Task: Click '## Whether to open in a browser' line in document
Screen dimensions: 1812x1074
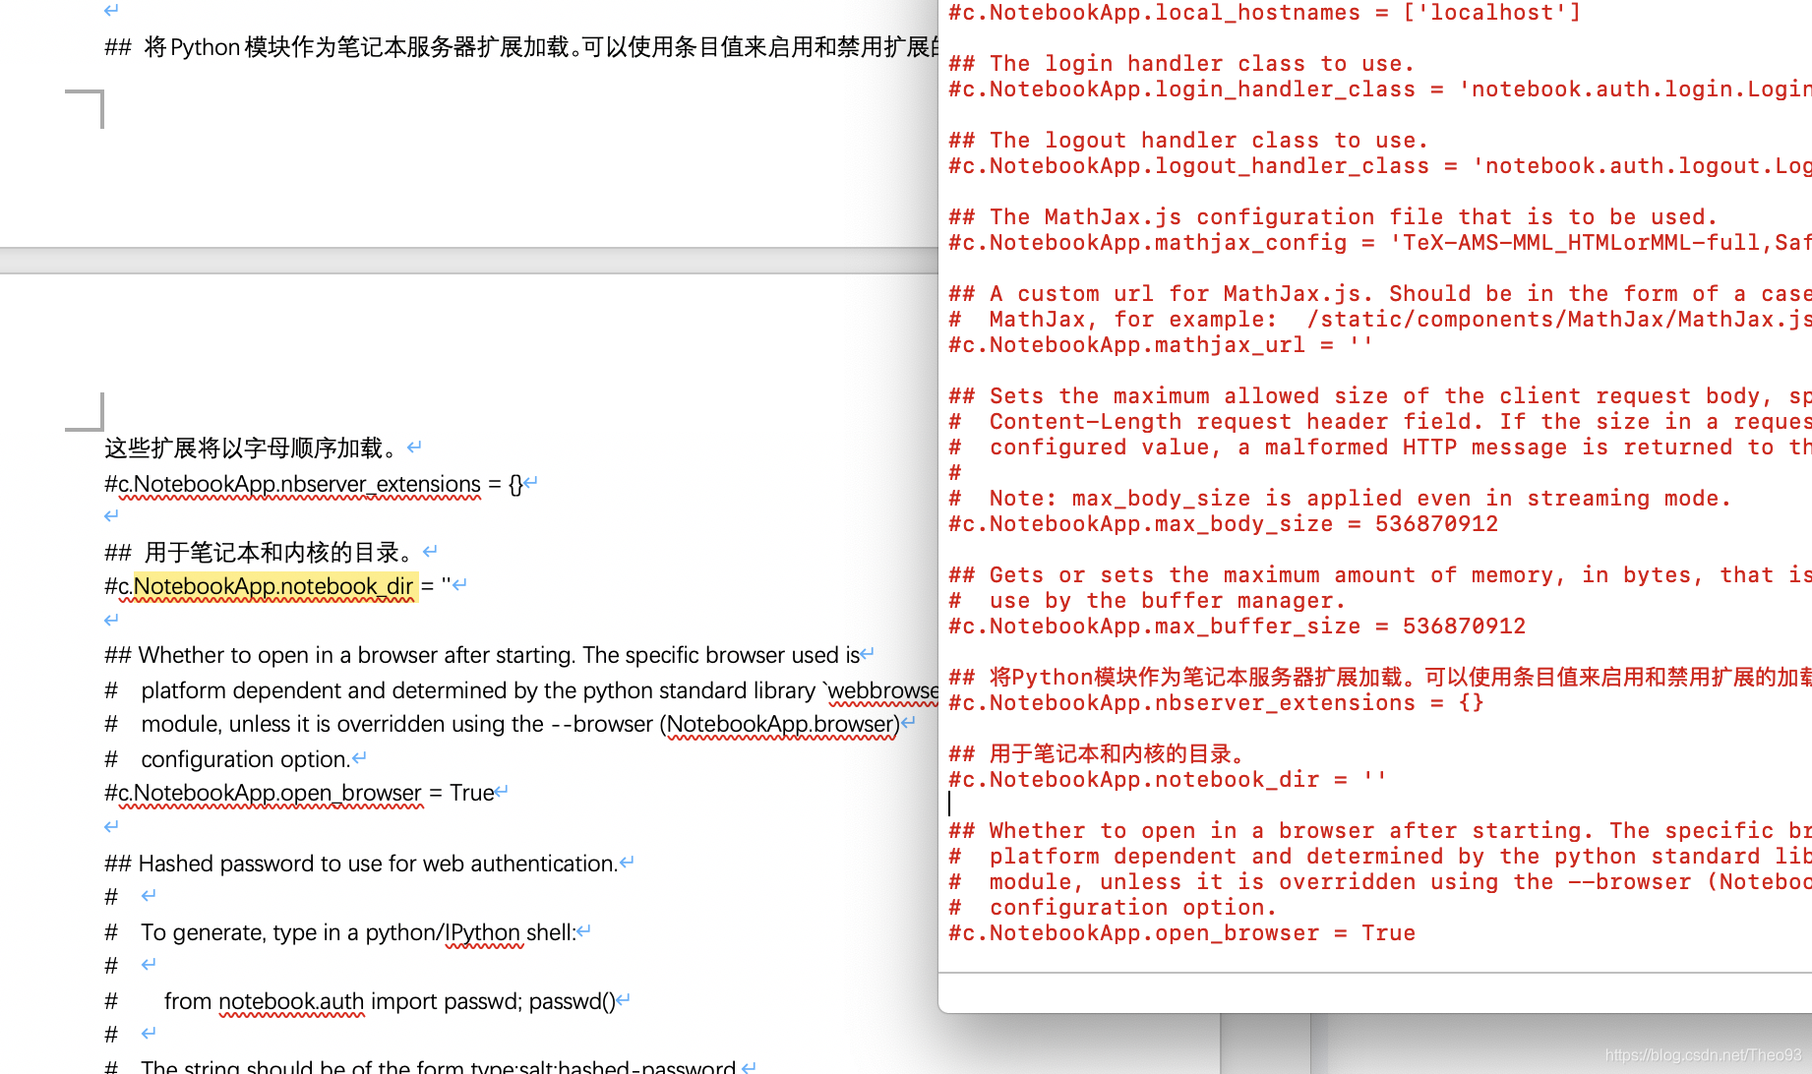Action: point(482,655)
